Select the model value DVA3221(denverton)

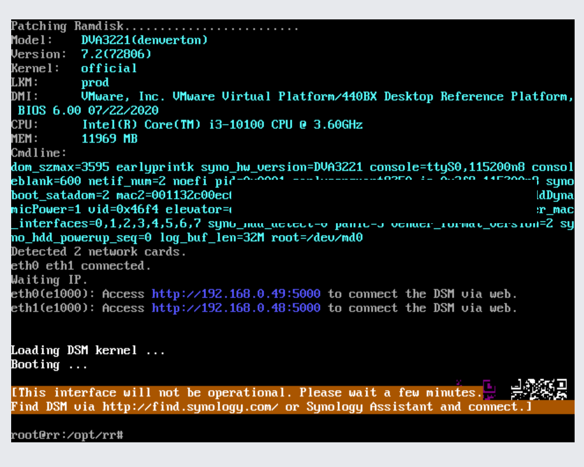[144, 41]
